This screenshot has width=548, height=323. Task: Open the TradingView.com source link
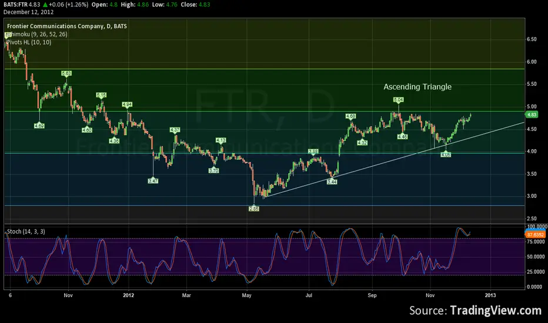pos(496,311)
